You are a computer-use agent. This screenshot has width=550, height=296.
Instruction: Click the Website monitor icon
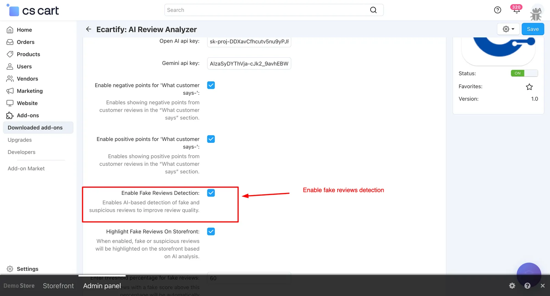10,103
